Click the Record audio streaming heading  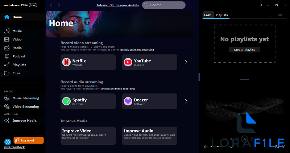82,82
